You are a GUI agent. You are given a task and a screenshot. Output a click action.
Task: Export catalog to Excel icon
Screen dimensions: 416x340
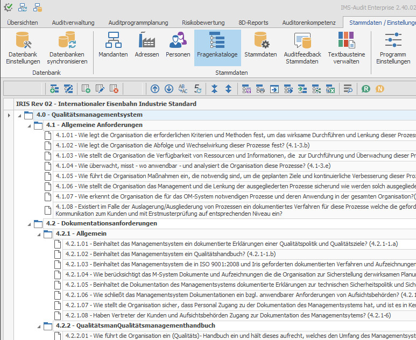point(330,89)
